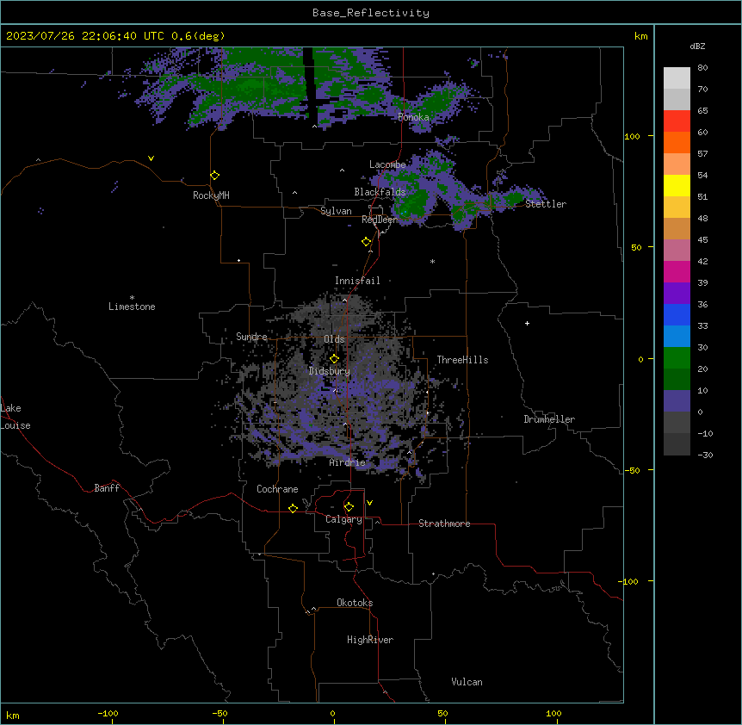Viewport: 742px width, 725px height.
Task: Select the light gray 70-80 dBZ swatch
Action: click(677, 78)
